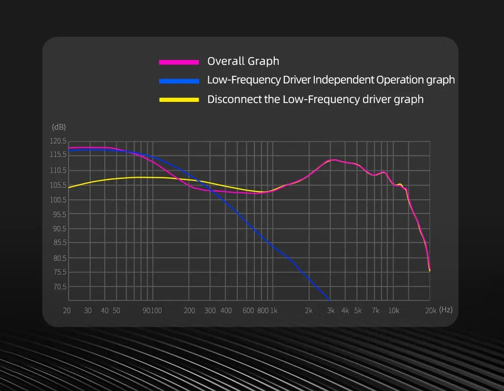Click the (dB) axis unit label
Screen dimensions: 504x391
click(x=58, y=127)
